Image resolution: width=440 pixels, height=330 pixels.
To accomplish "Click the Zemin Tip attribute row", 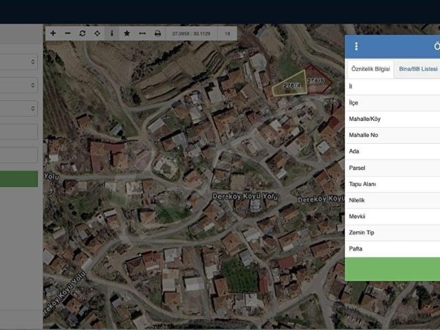I will tap(393, 232).
